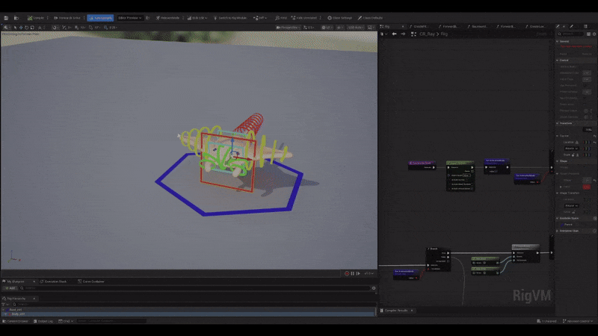The image size is (598, 336).
Task: Switch to the Curve Container tab
Action: pos(93,281)
